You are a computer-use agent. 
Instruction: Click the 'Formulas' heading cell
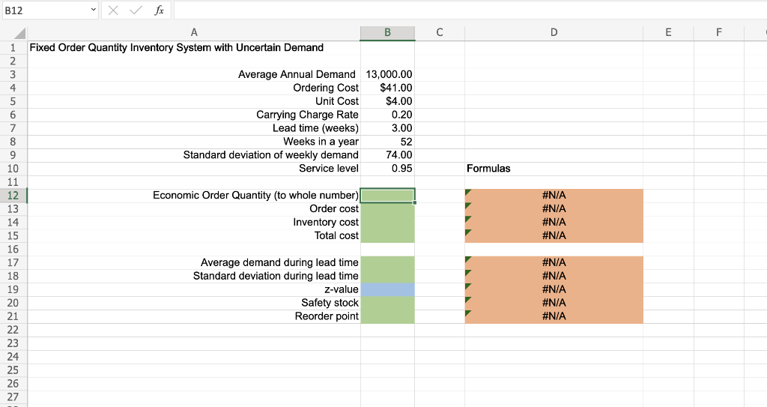coord(554,169)
